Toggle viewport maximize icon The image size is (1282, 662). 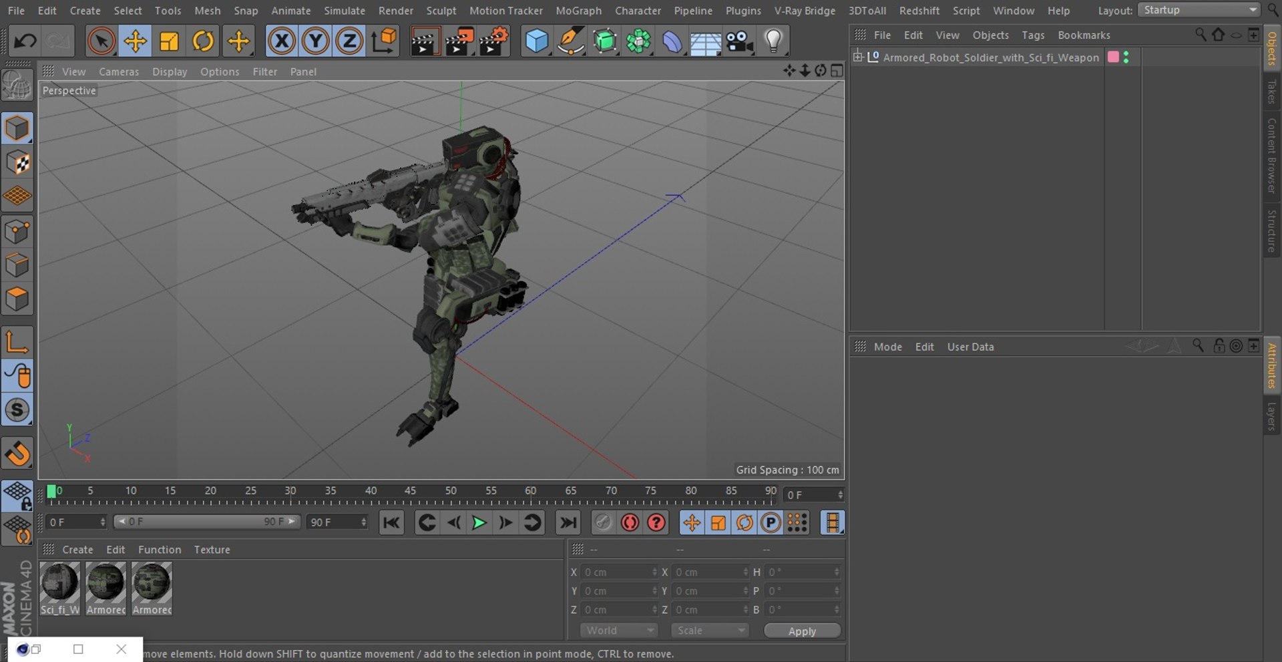point(837,71)
